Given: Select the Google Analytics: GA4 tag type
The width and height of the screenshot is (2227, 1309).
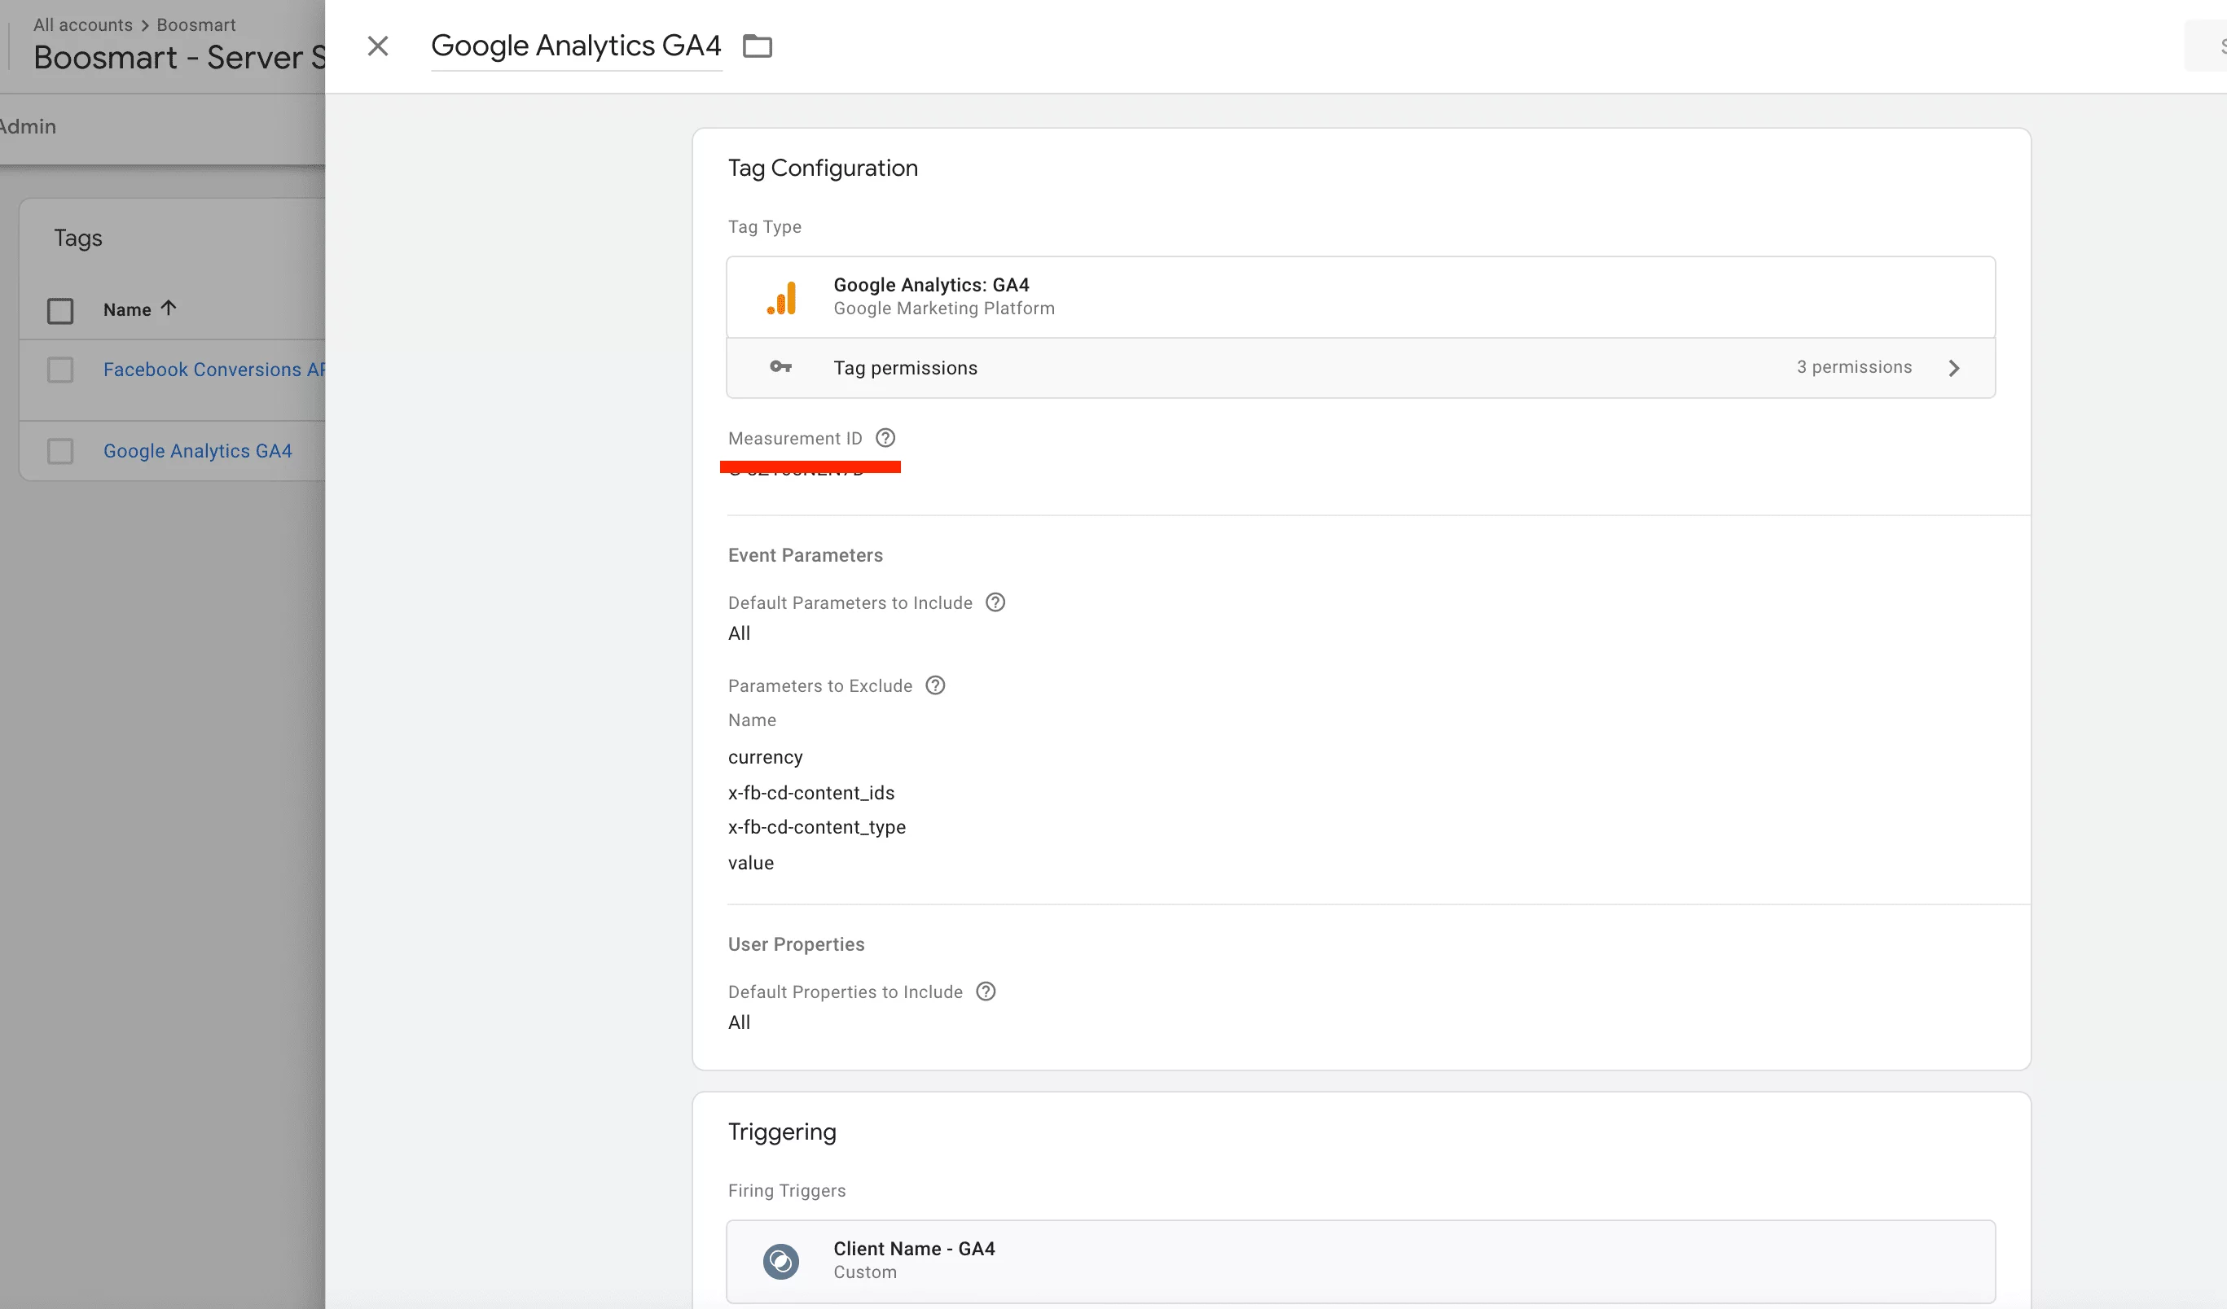Looking at the screenshot, I should pos(1360,297).
